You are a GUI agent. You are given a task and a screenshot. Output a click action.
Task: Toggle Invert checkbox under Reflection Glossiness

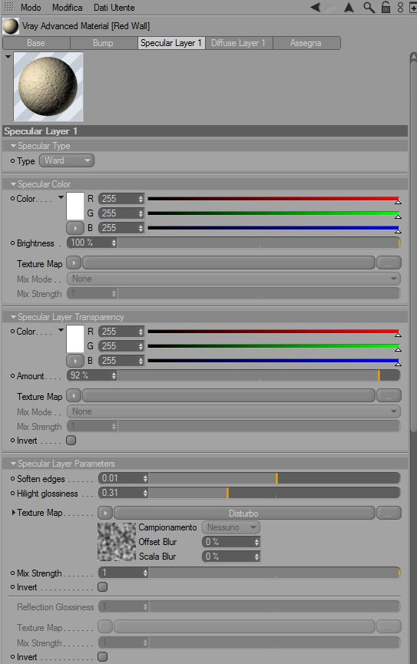coord(103,657)
